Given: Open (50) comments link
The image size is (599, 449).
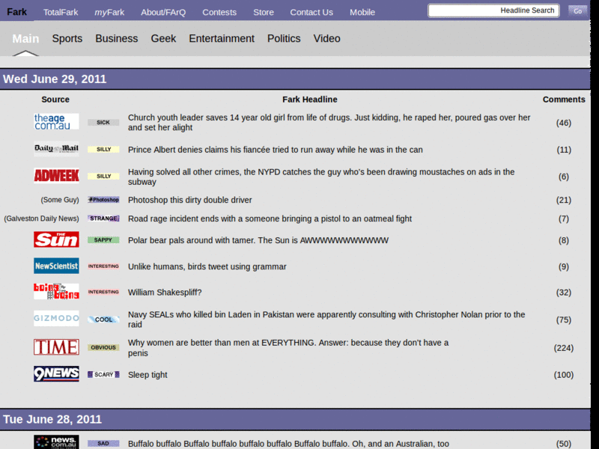Looking at the screenshot, I should [x=564, y=444].
